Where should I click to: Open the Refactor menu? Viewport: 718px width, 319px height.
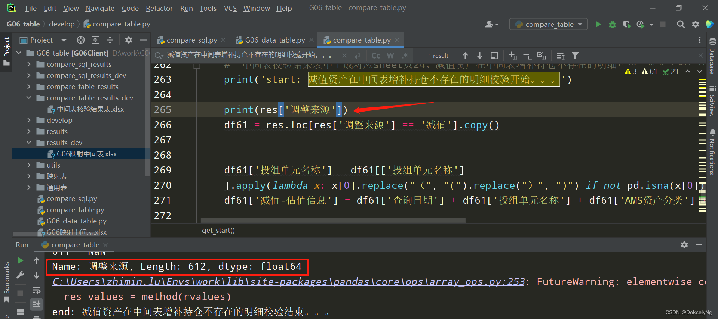[x=159, y=8]
